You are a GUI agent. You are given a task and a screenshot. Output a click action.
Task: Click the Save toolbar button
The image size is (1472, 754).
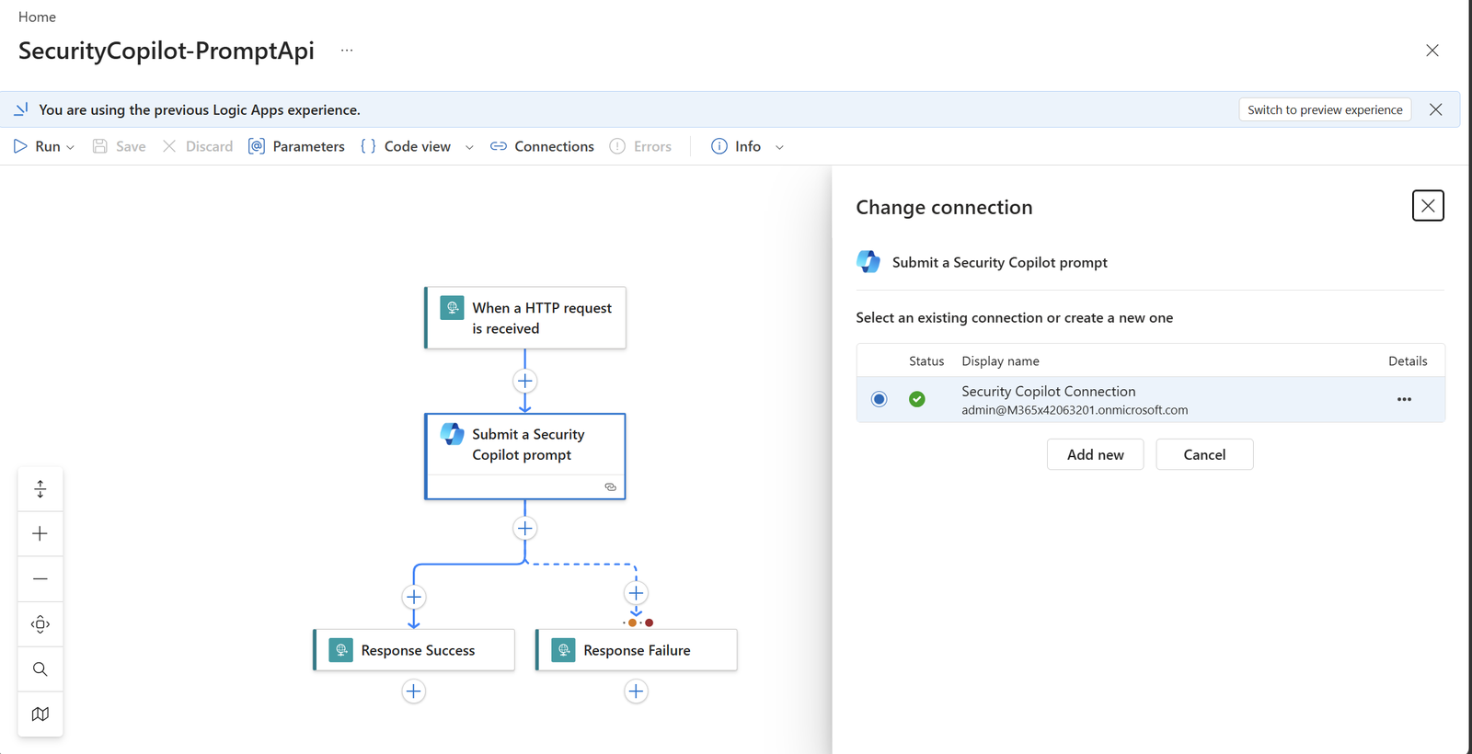(120, 146)
